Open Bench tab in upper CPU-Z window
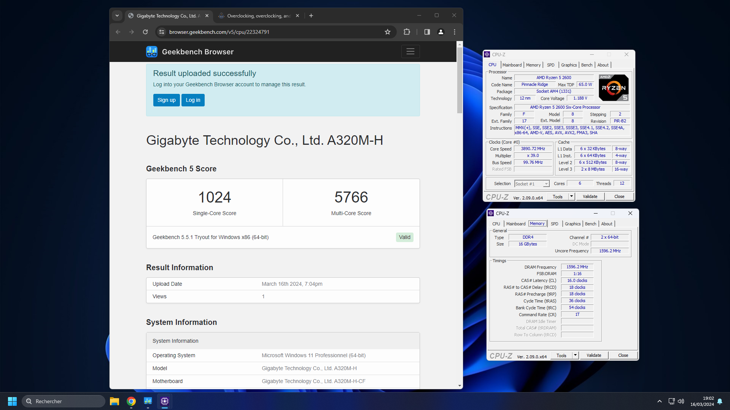 point(587,65)
